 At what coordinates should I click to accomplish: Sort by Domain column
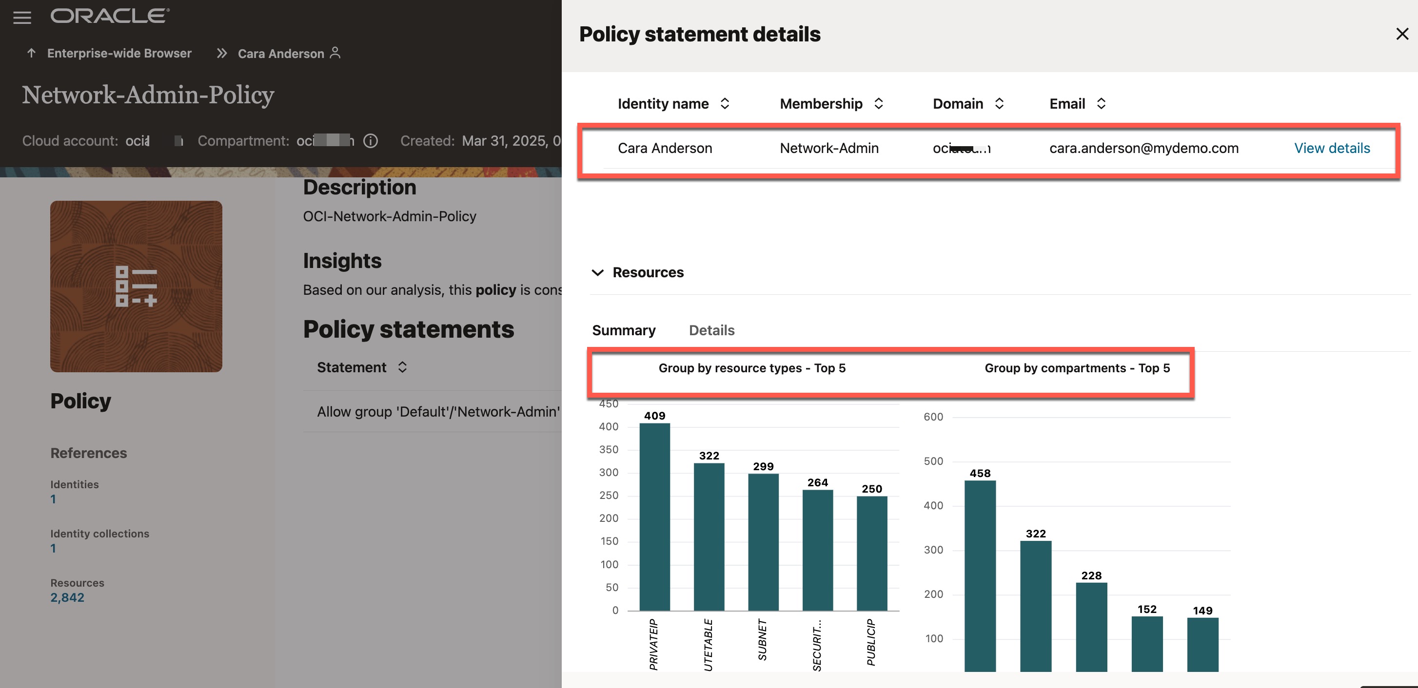tap(999, 104)
